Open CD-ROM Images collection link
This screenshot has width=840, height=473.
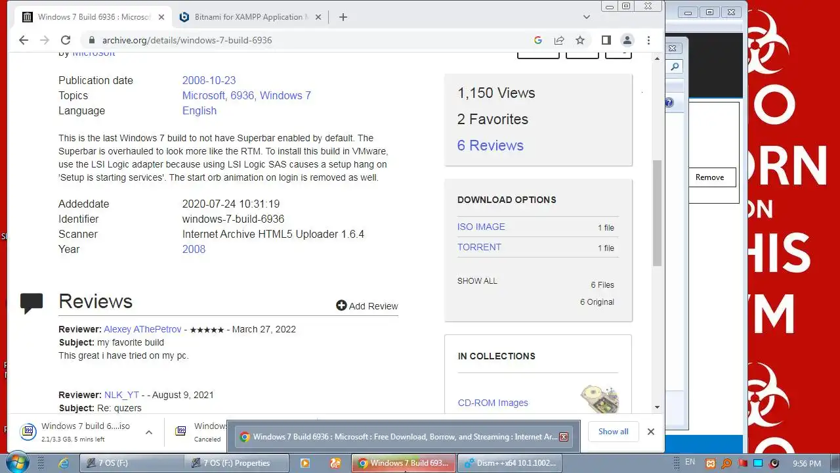coord(493,403)
